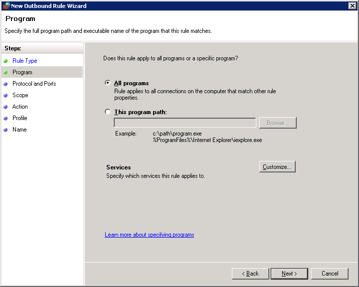This screenshot has width=359, height=287.
Task: Click the blue bullet beside Action
Action: point(5,107)
